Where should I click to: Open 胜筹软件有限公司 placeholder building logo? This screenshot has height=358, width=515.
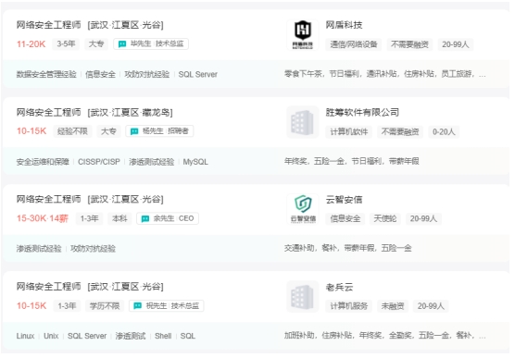click(303, 122)
